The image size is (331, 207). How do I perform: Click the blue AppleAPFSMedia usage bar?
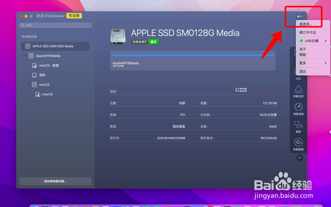pos(193,55)
